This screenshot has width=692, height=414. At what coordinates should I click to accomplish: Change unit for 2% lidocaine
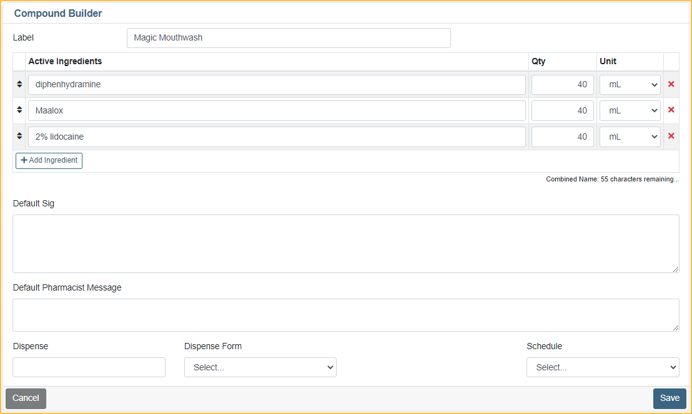click(630, 137)
